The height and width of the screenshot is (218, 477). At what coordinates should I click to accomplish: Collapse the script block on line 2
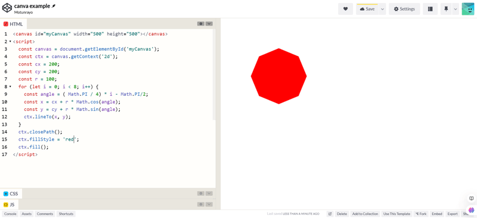pos(10,41)
